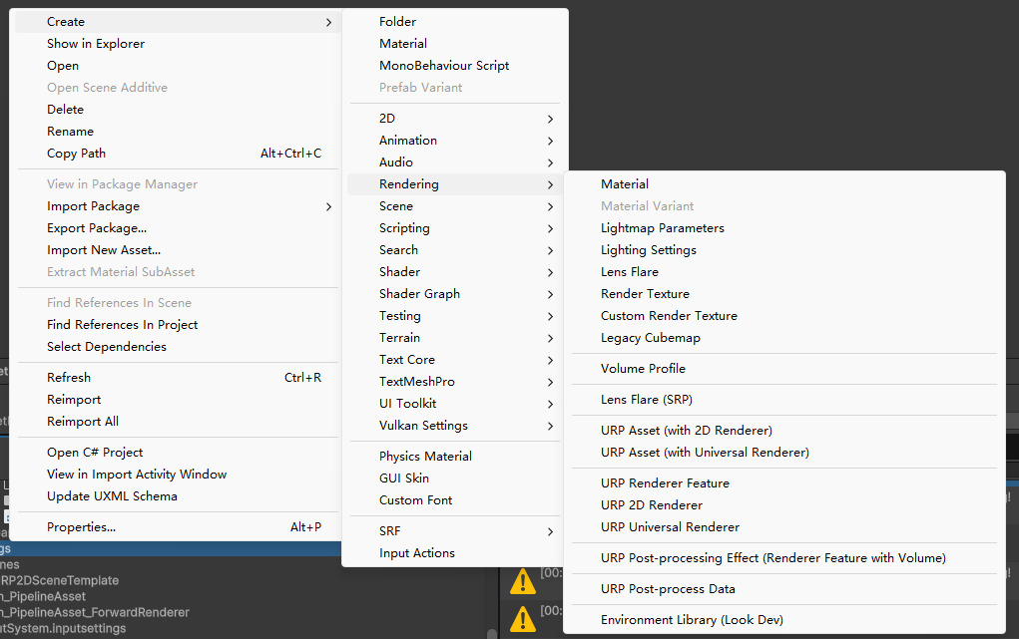This screenshot has width=1019, height=639.
Task: Select Material in the Rendering submenu
Action: (x=784, y=184)
